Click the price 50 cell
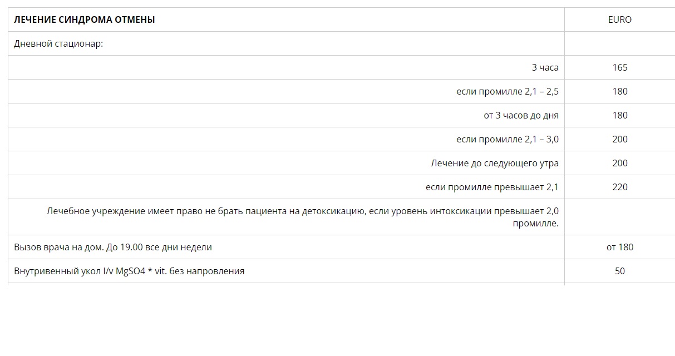 pos(620,271)
